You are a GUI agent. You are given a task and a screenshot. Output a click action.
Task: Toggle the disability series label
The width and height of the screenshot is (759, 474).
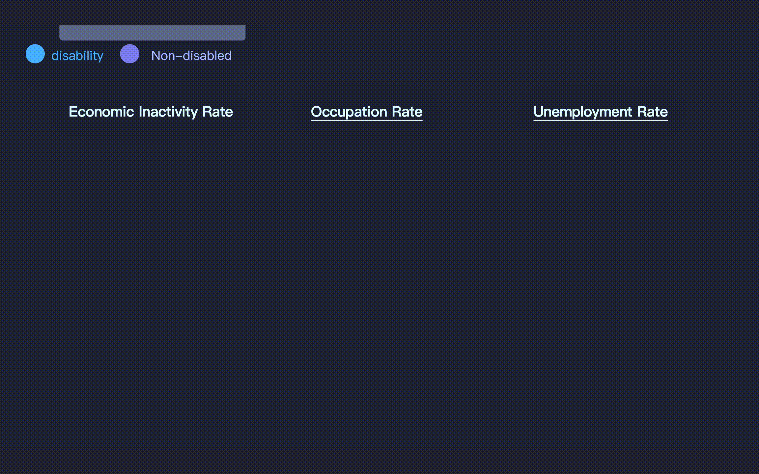tap(77, 56)
